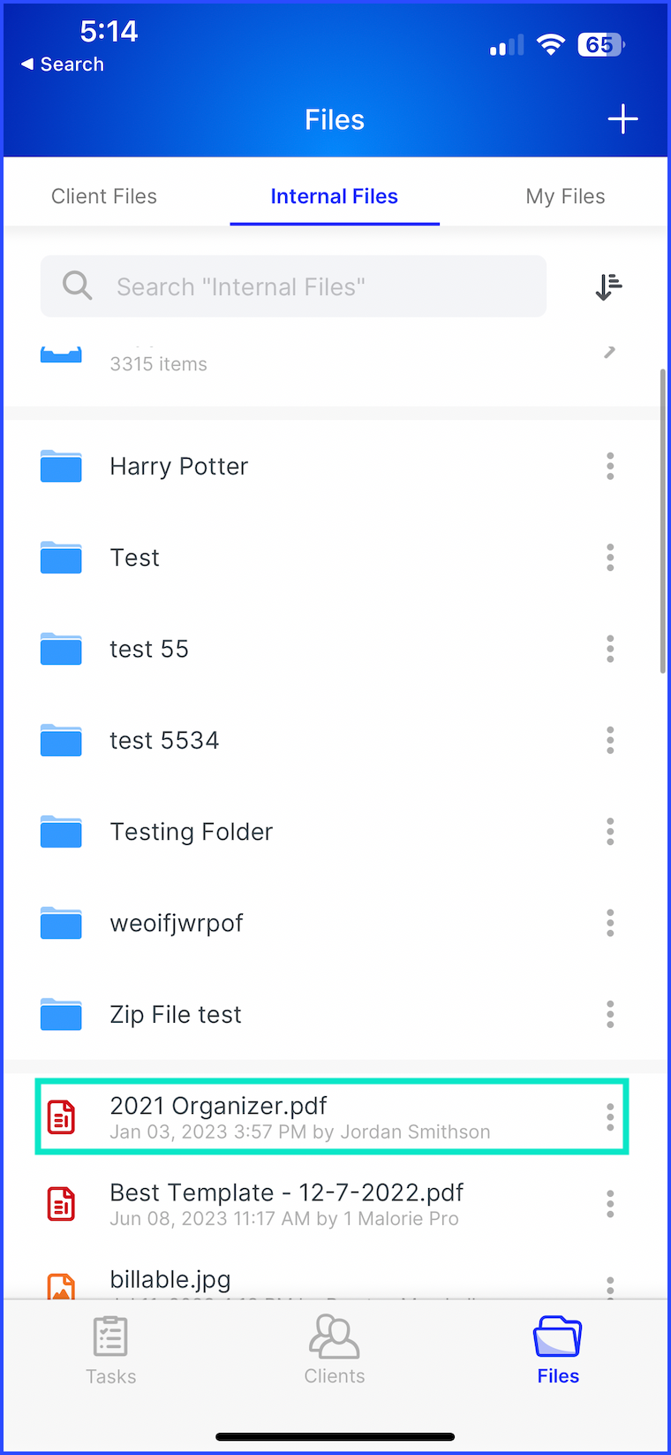The height and width of the screenshot is (1455, 671).
Task: Open the Clients tab icon
Action: point(334,1337)
